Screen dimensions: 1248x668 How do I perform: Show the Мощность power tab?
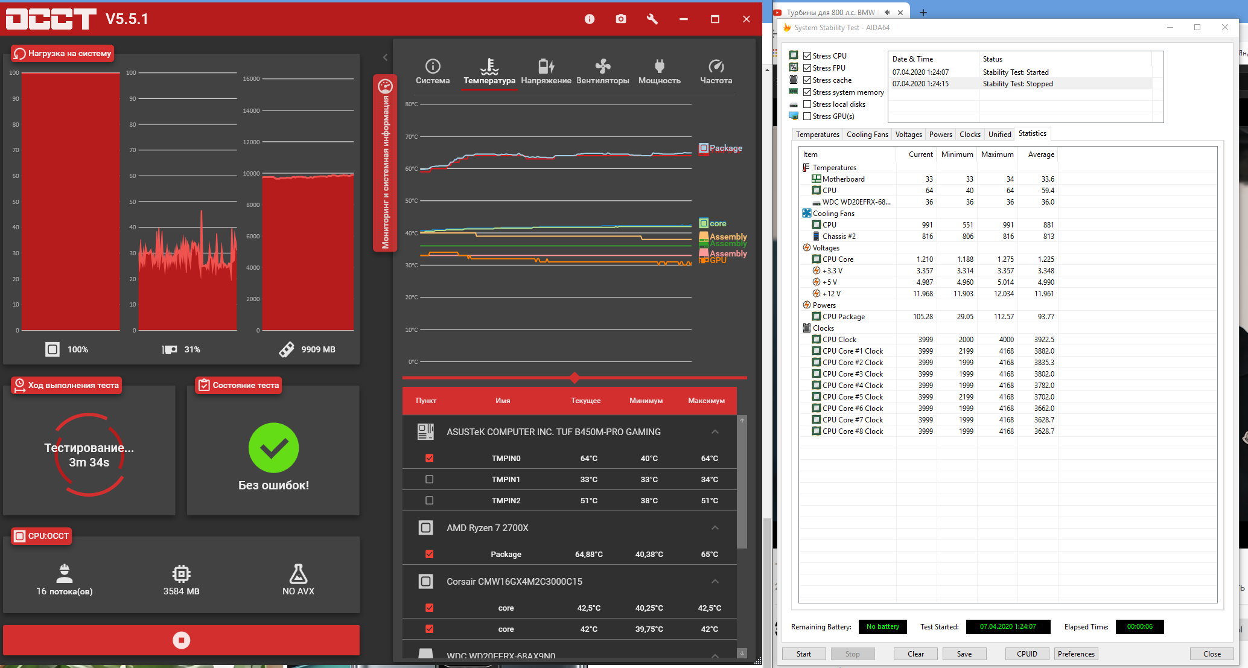click(659, 71)
